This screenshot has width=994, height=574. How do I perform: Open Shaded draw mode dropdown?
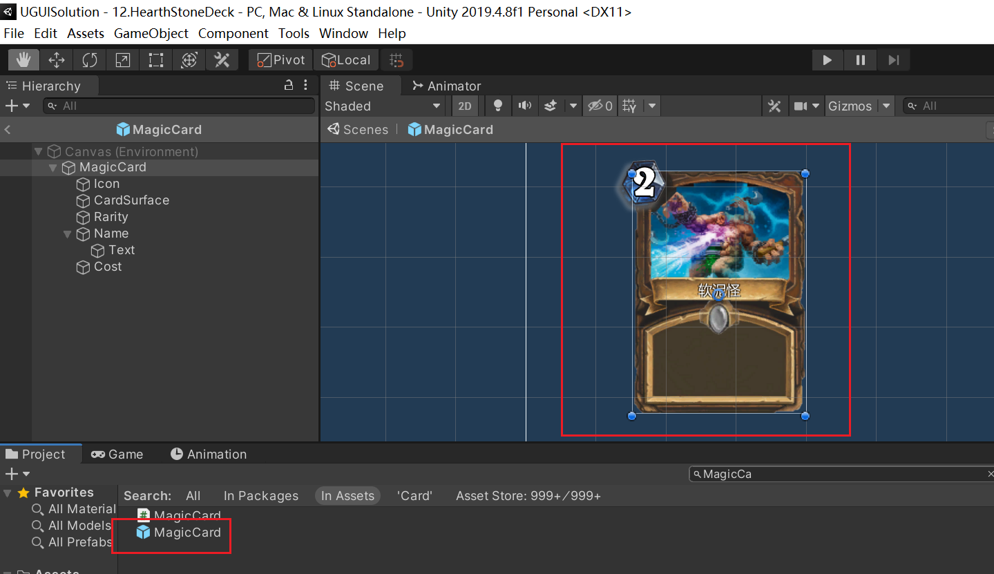[x=383, y=106]
